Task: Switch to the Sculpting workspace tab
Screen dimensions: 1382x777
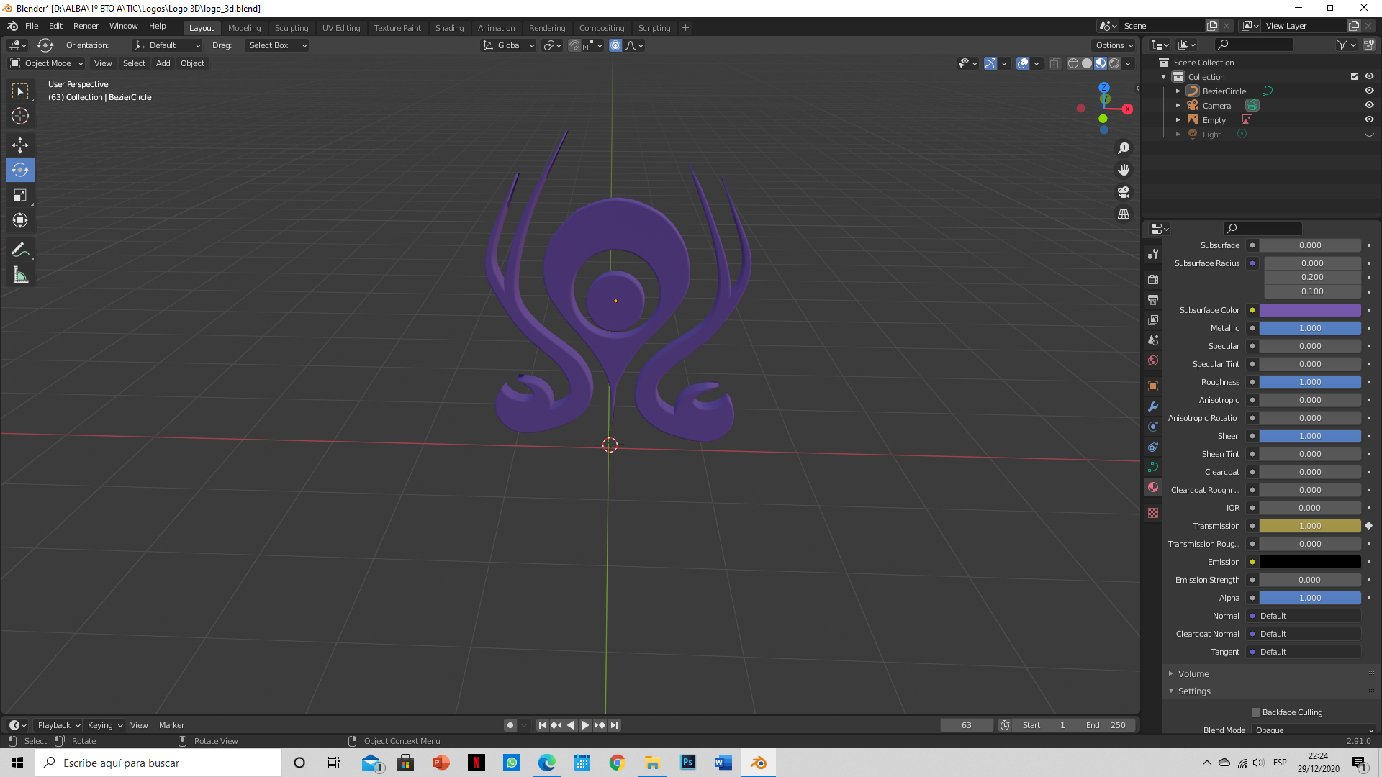Action: (291, 28)
